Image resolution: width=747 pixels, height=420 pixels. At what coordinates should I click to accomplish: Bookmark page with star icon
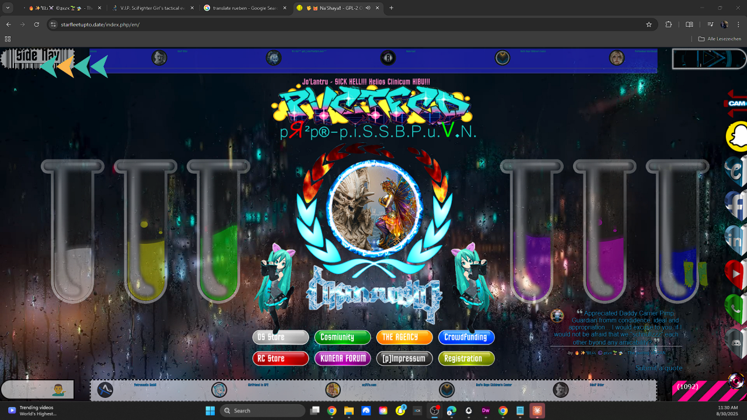[x=648, y=24]
